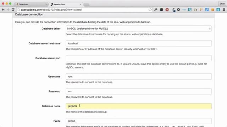
Task: Click the Database name label
Action: (x=51, y=106)
